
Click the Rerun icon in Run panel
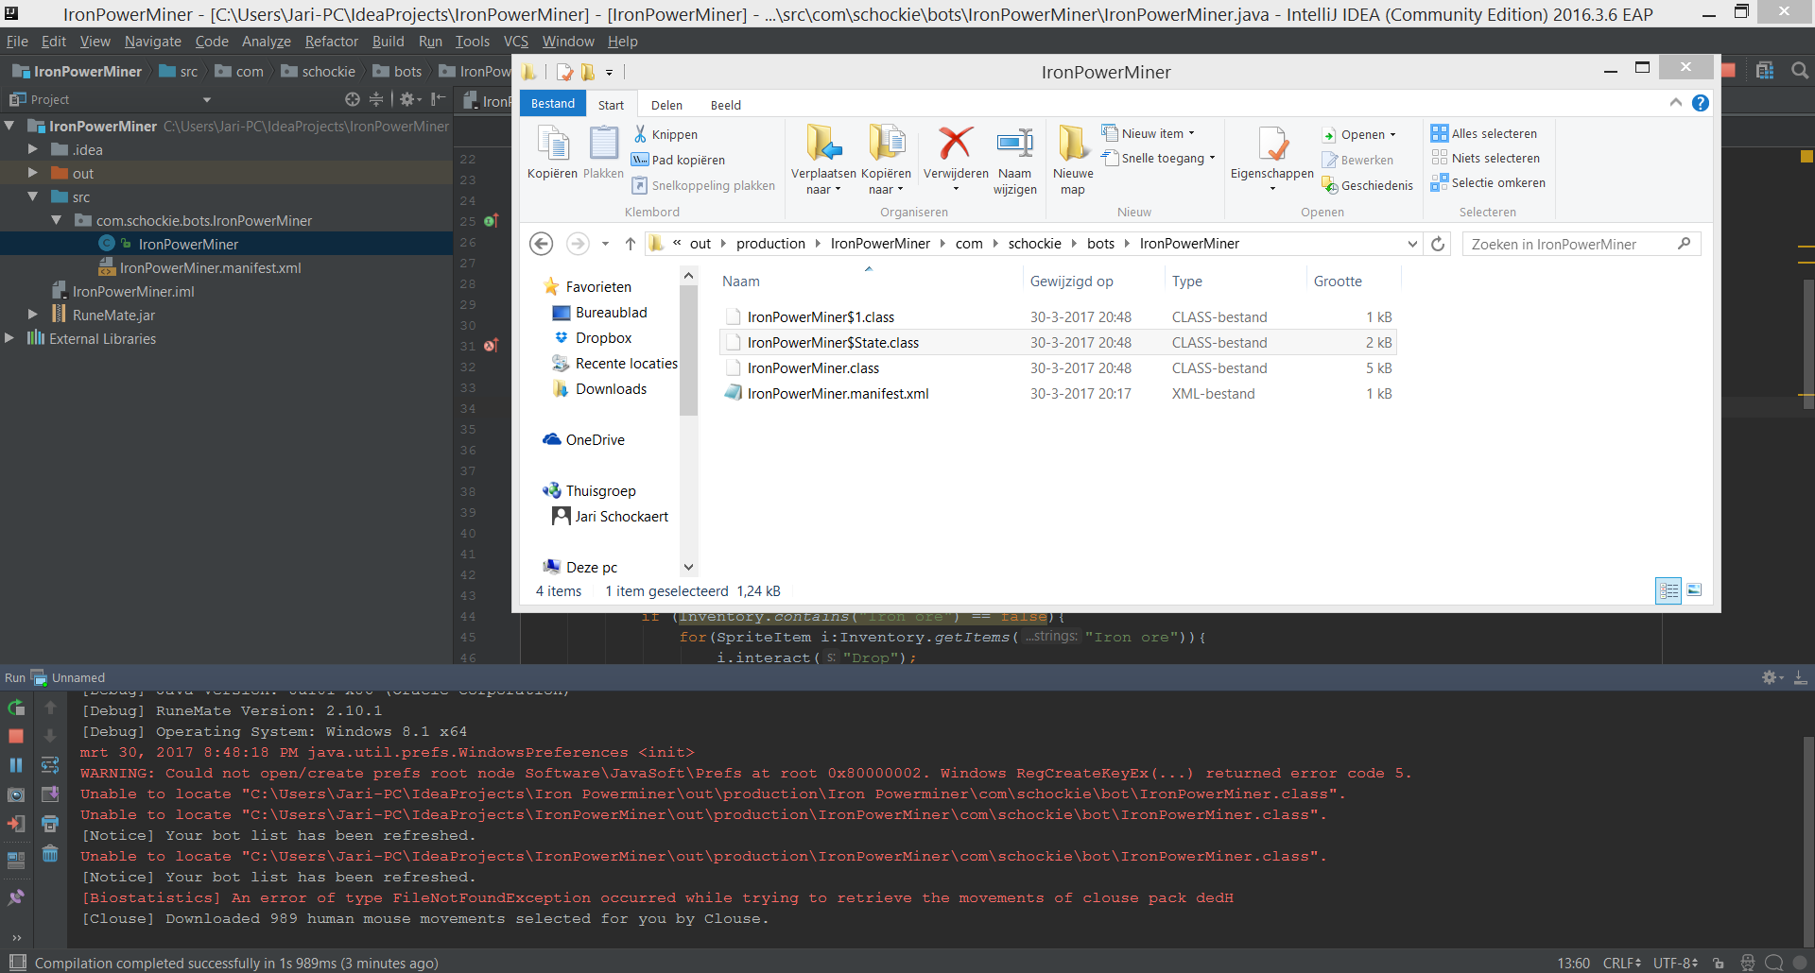click(16, 708)
